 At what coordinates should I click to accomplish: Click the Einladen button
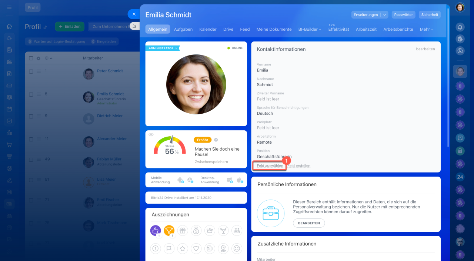click(x=70, y=27)
